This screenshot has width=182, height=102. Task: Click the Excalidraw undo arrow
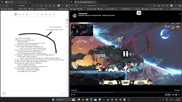tap(62, 93)
